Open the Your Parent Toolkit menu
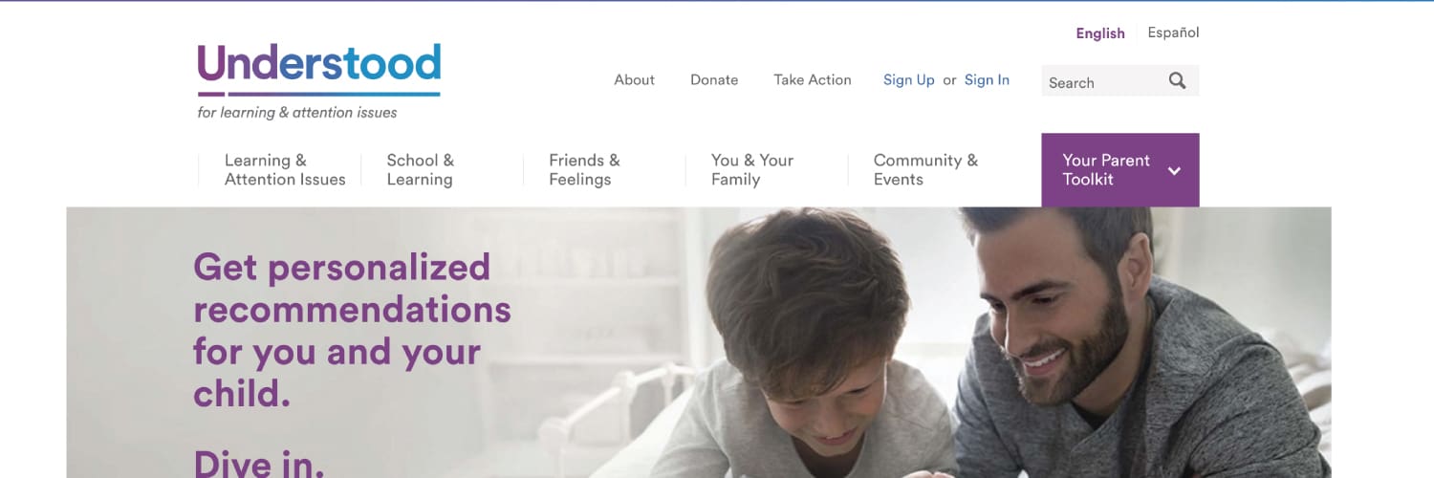Image resolution: width=1434 pixels, height=478 pixels. tap(1119, 170)
